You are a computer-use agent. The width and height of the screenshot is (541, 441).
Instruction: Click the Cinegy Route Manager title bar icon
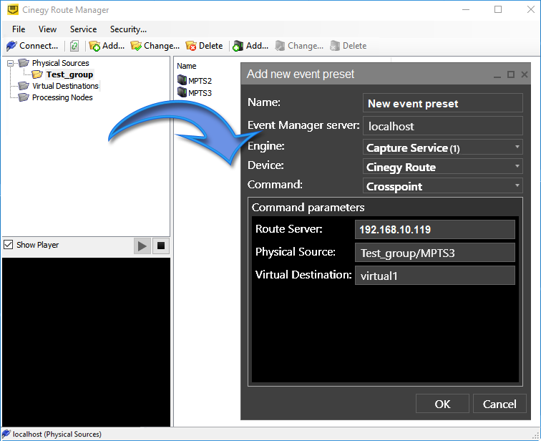pos(13,9)
